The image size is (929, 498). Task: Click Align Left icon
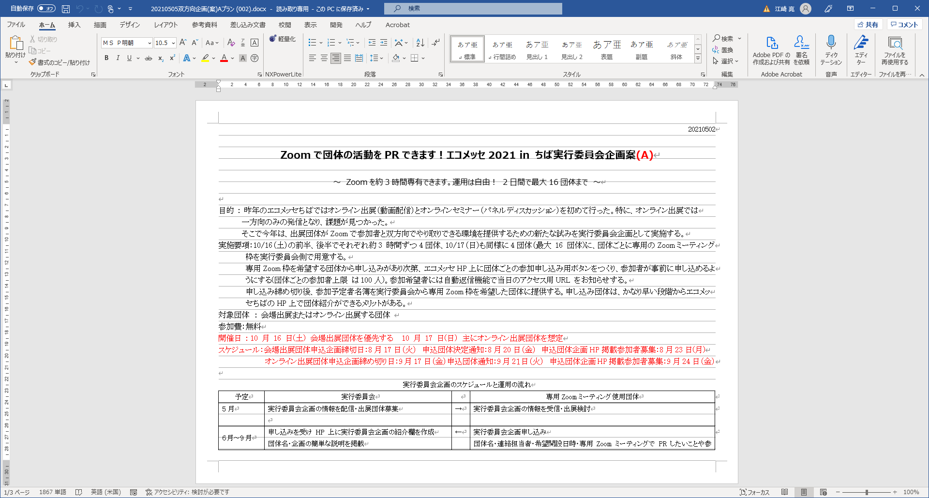(x=313, y=58)
